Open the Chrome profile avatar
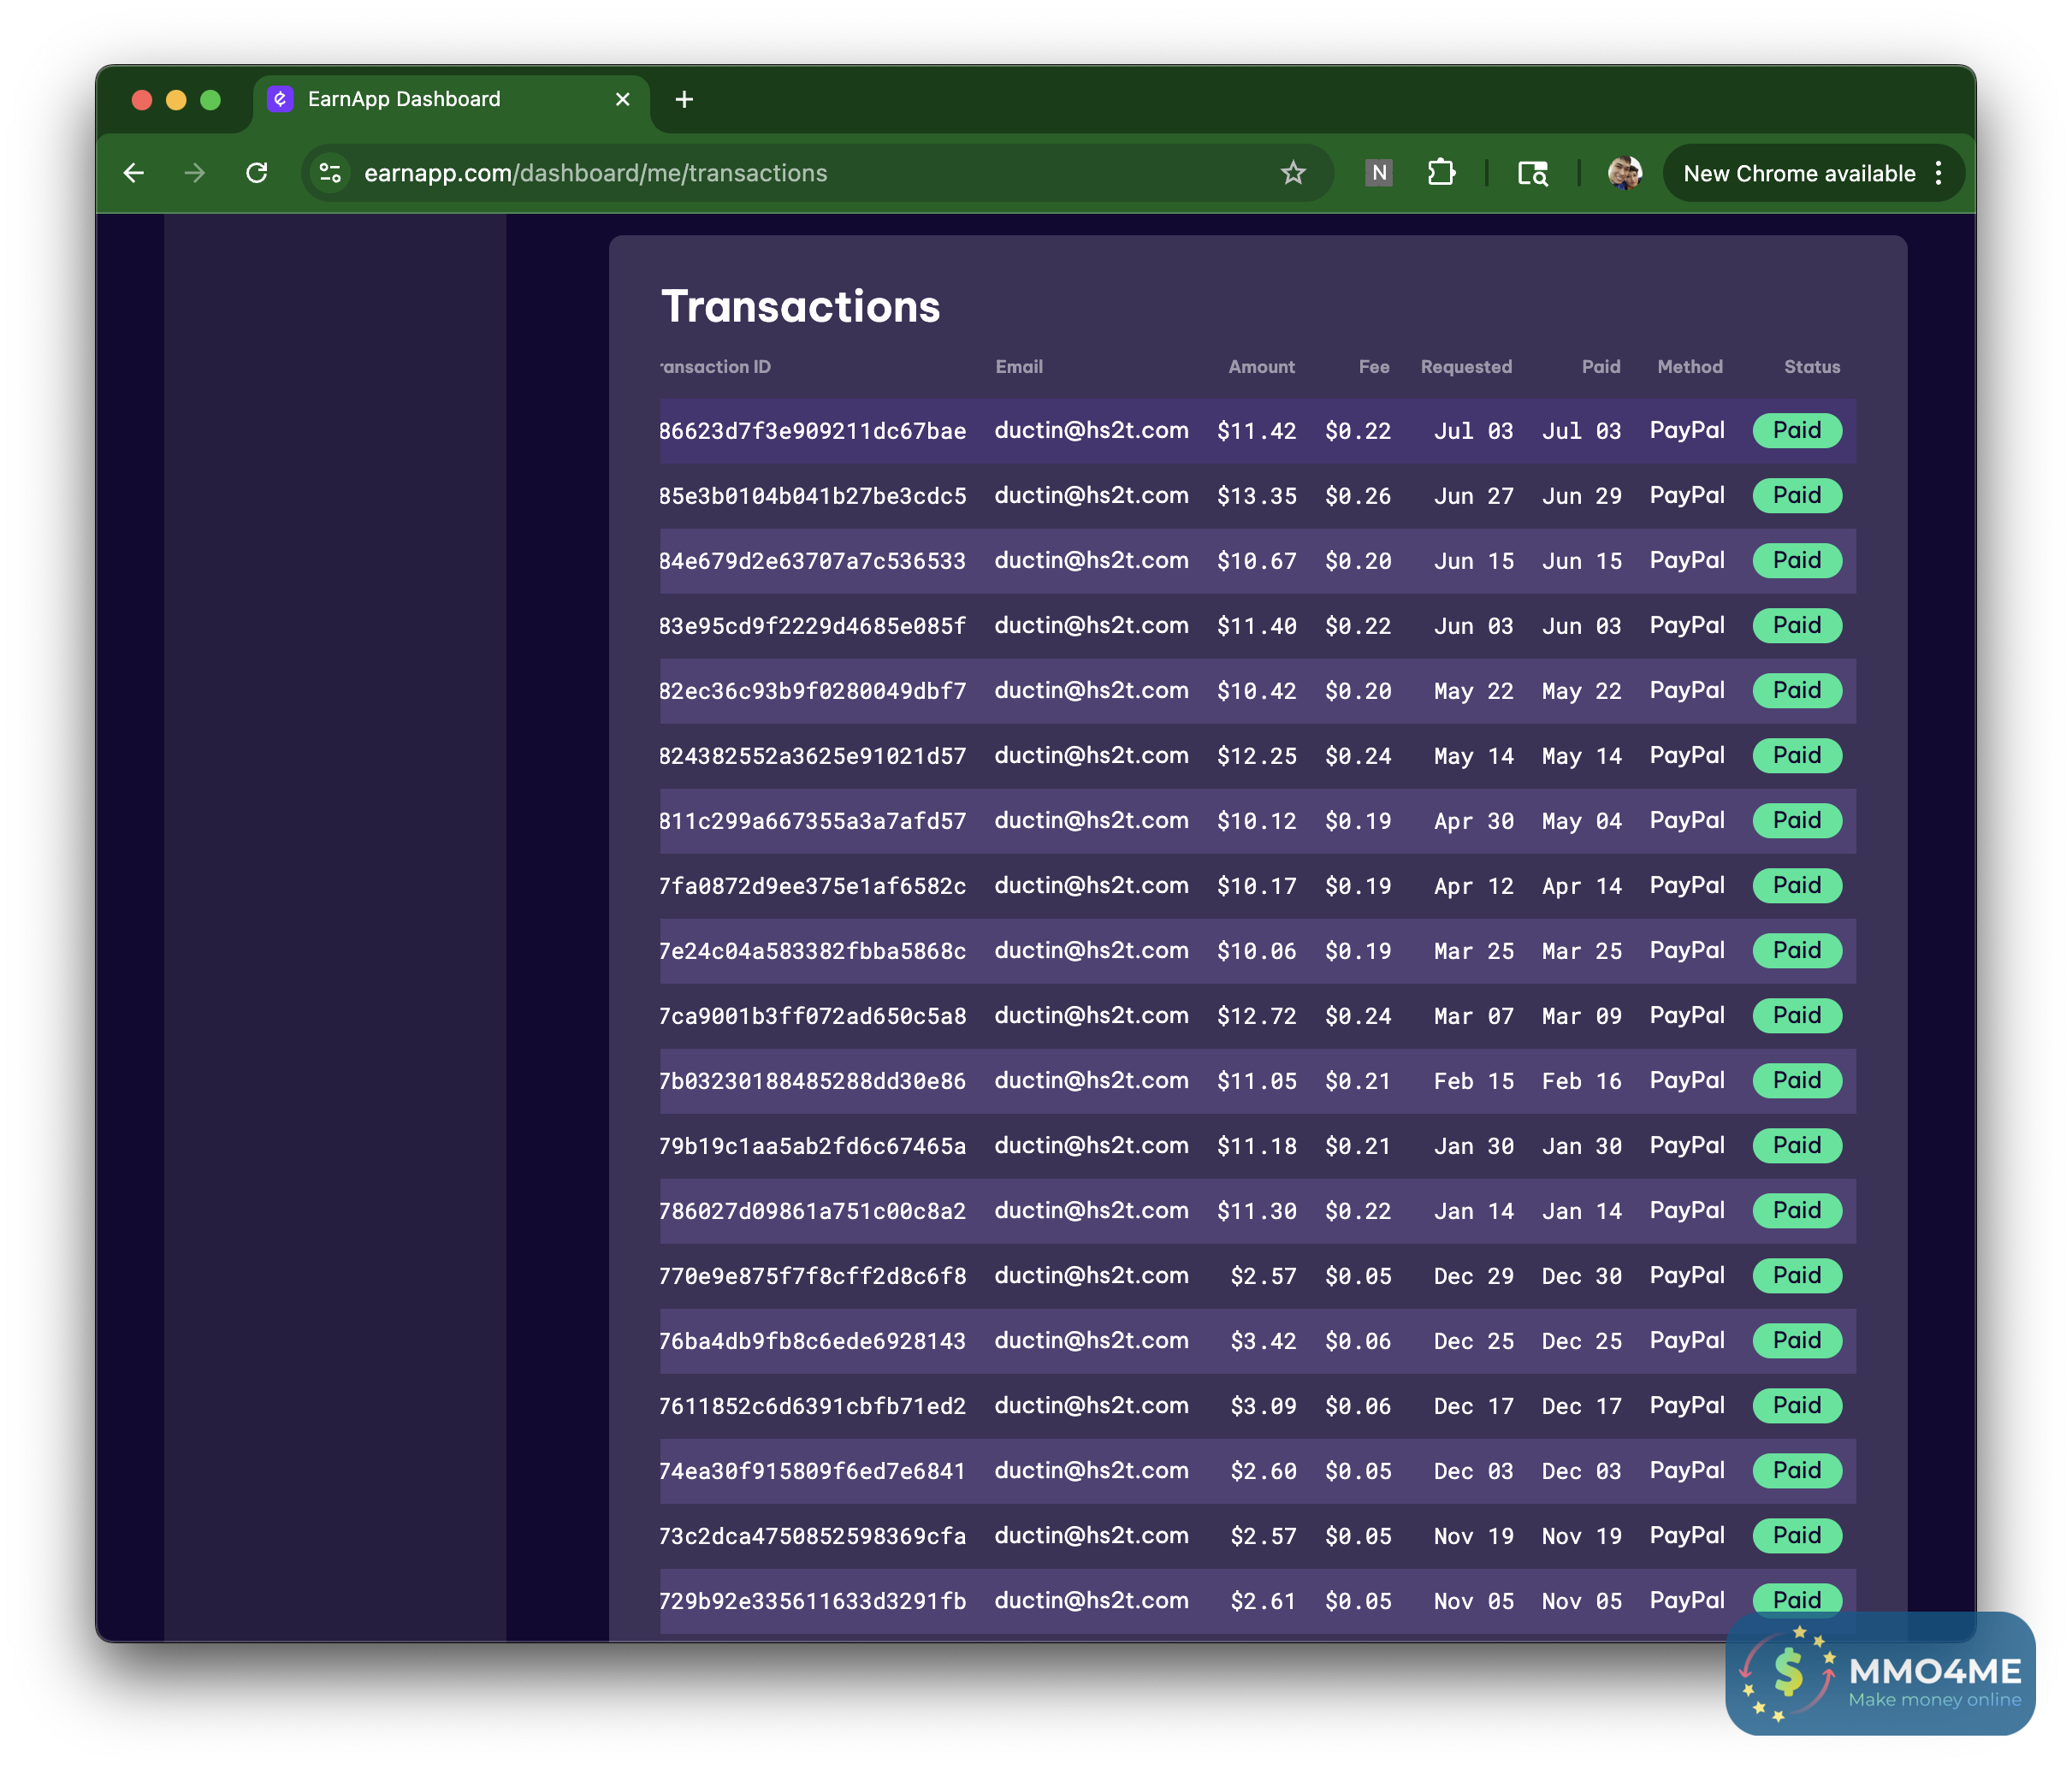Viewport: 2072px width, 1769px height. click(1624, 173)
